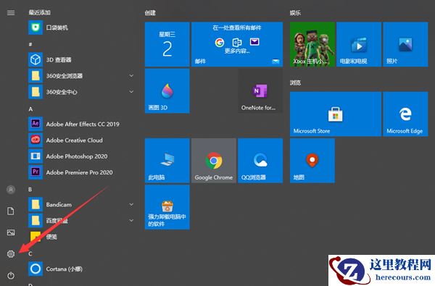Open the Pictures sidebar icon
The height and width of the screenshot is (286, 435).
tap(11, 232)
